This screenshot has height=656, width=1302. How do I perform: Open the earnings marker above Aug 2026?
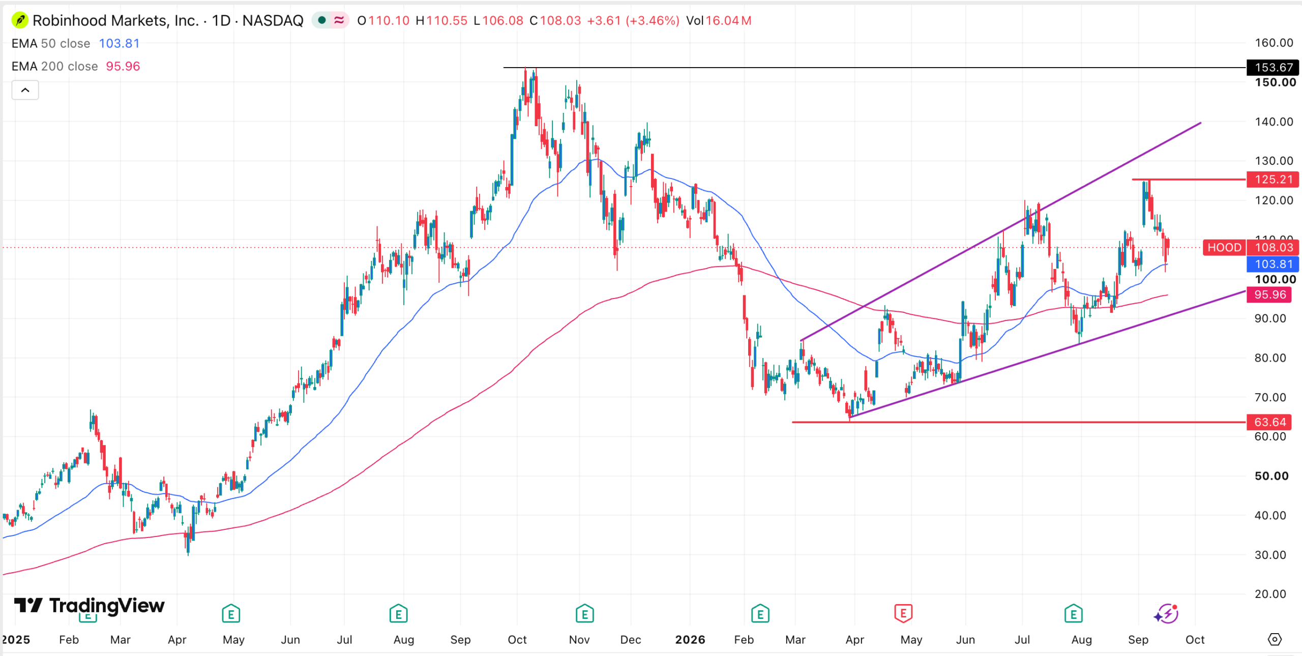(x=1073, y=614)
